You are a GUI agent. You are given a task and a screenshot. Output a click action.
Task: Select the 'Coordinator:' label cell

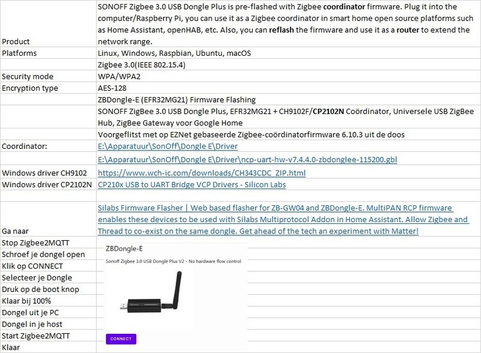[x=48, y=146]
